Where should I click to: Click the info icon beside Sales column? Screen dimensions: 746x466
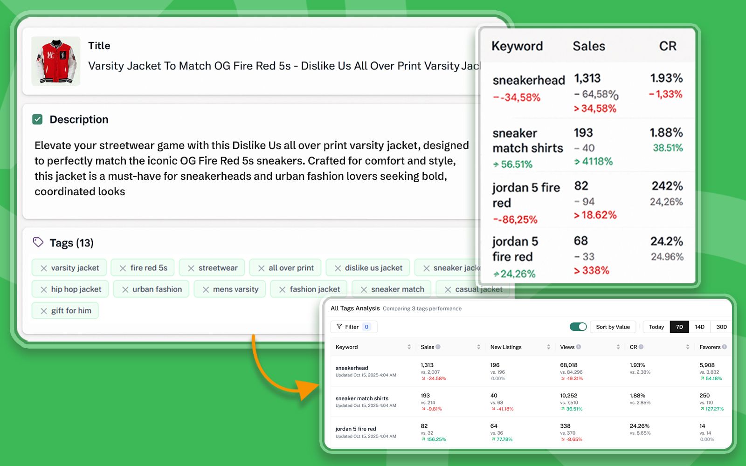click(438, 347)
